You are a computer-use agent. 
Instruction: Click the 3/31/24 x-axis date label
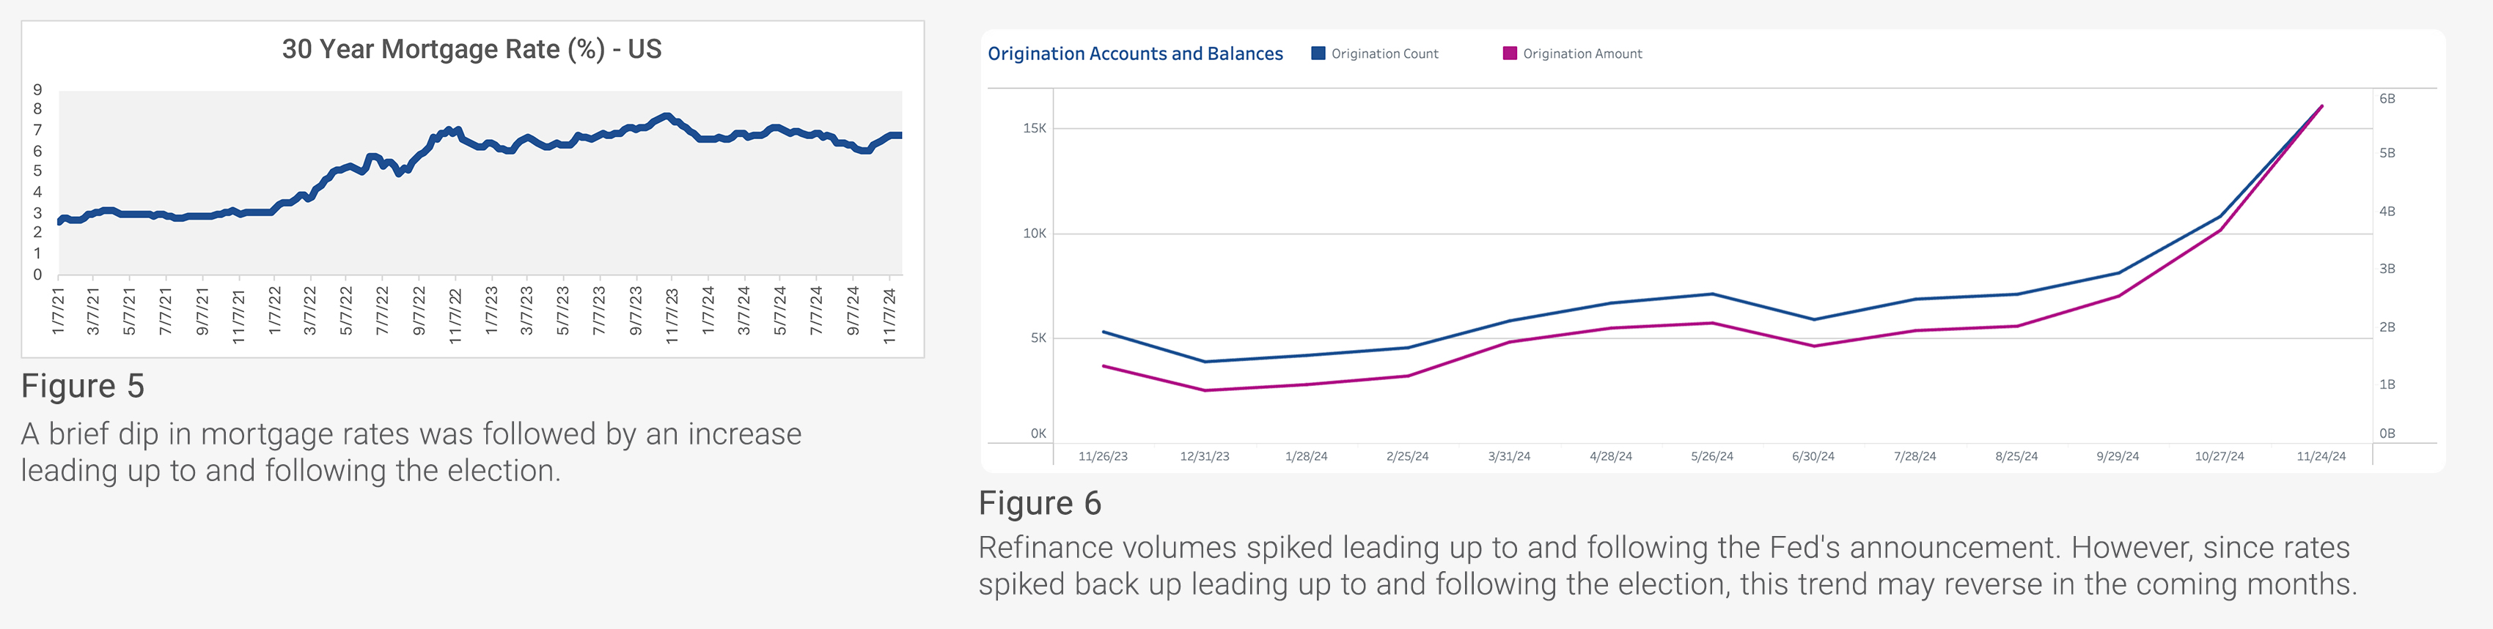[x=1509, y=456]
